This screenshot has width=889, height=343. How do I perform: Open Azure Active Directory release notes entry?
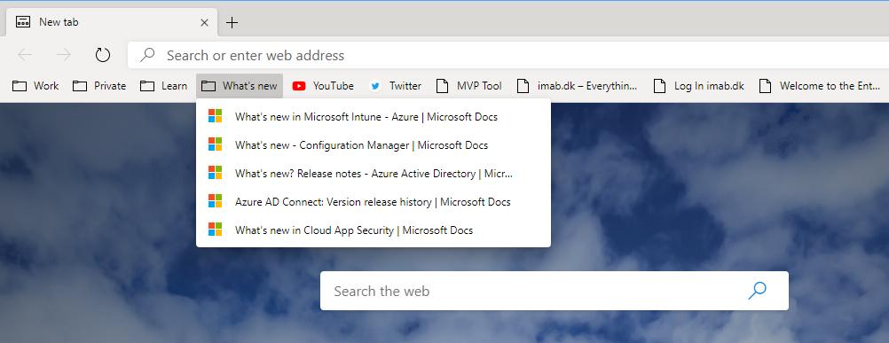(373, 173)
